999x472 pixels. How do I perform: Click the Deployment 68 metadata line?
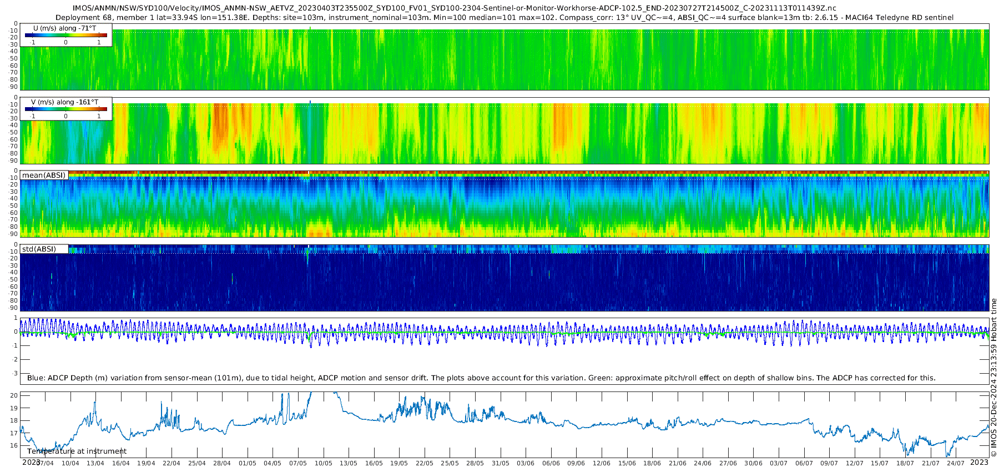coord(504,18)
